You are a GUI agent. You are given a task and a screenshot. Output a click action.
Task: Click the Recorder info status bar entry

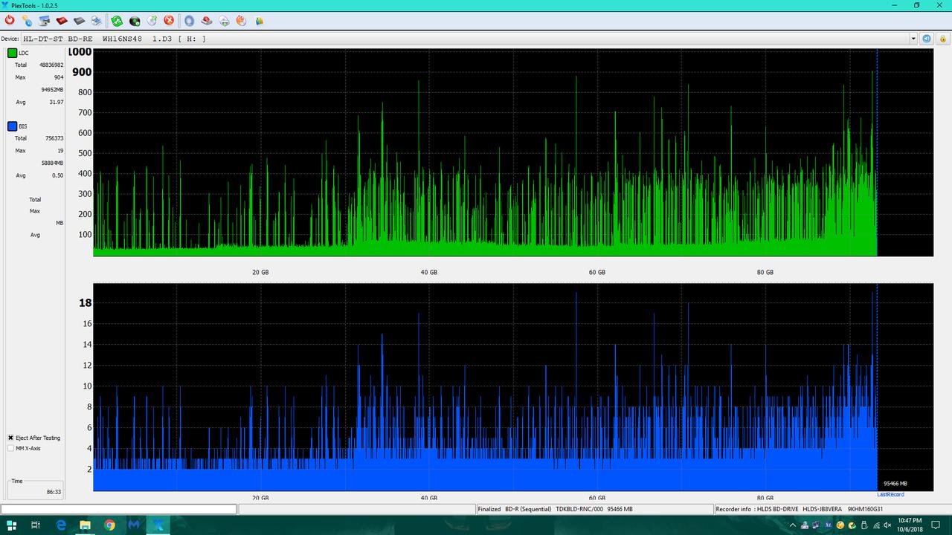799,509
